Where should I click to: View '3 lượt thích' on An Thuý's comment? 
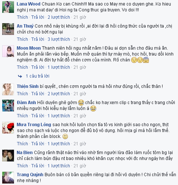pos(59,39)
